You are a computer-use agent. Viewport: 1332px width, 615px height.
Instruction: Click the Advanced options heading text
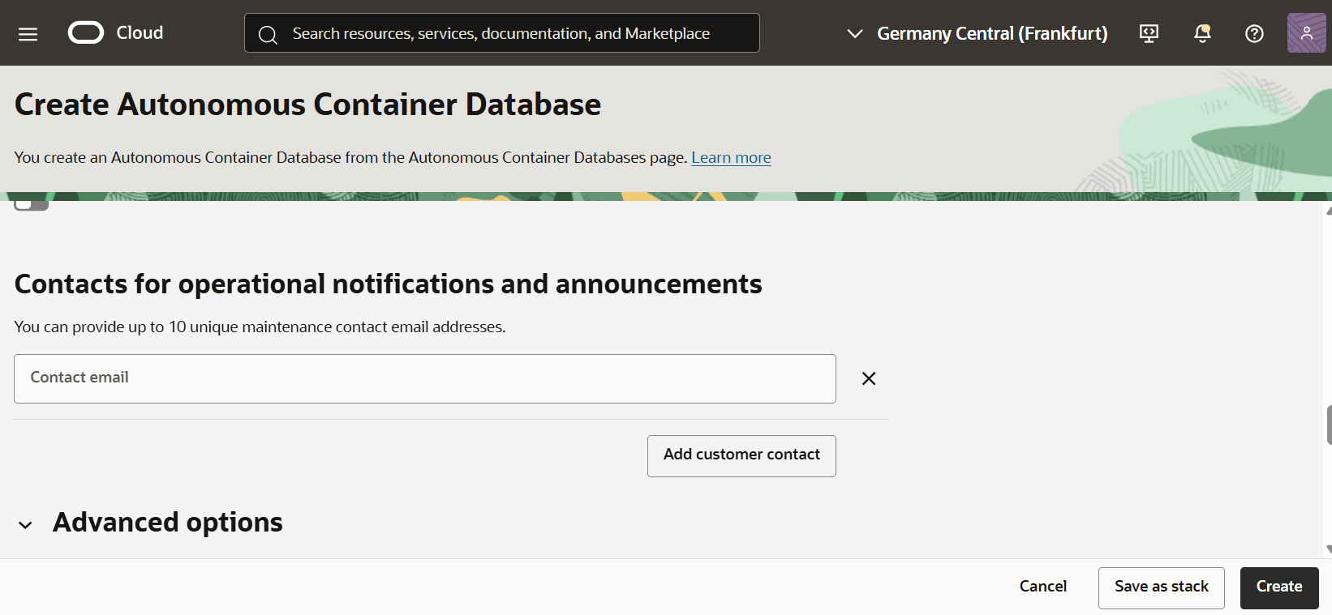pos(168,523)
